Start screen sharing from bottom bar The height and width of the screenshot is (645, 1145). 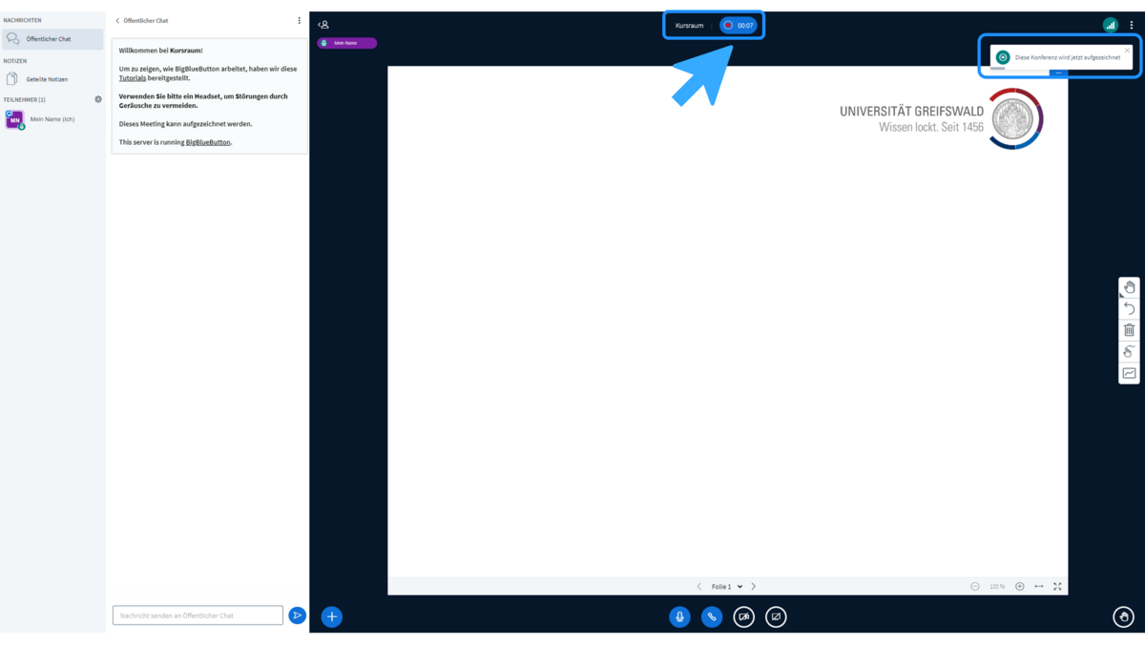coord(776,617)
